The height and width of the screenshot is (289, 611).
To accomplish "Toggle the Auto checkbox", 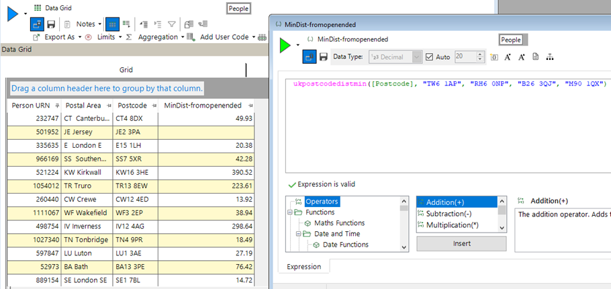I will [430, 57].
